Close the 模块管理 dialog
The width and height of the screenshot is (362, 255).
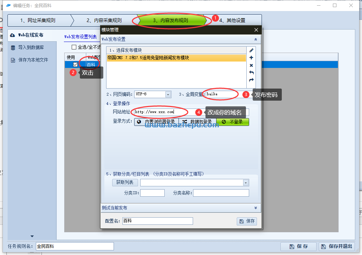pyautogui.click(x=256, y=30)
